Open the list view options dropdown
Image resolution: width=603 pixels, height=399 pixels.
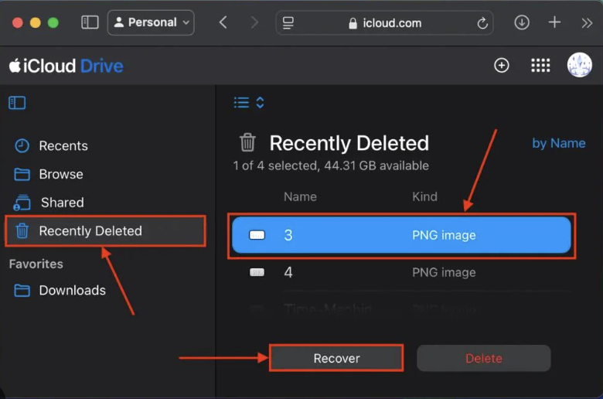[x=249, y=102]
